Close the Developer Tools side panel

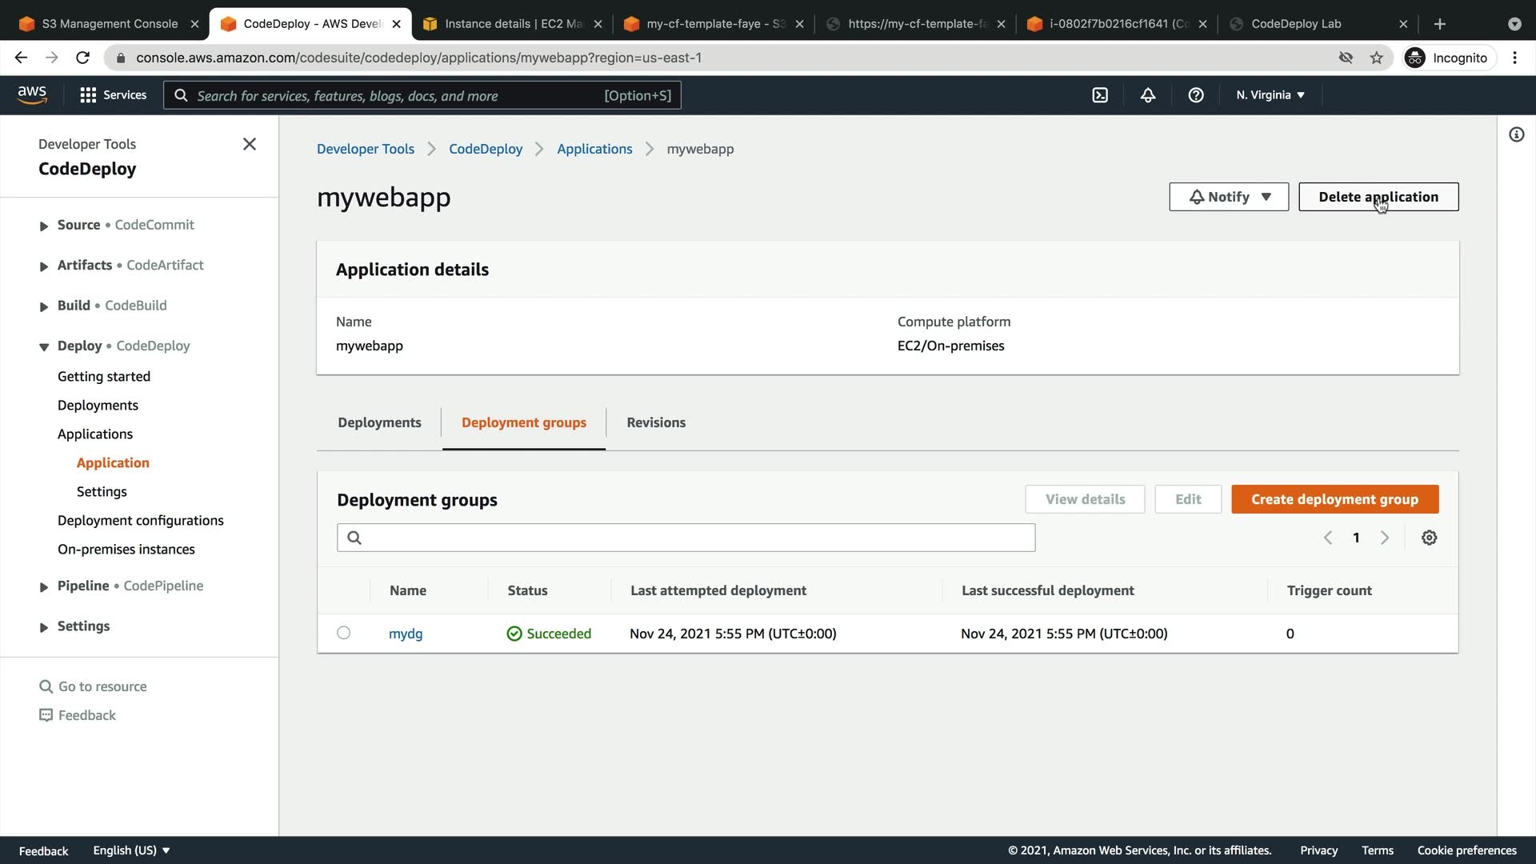(x=249, y=144)
